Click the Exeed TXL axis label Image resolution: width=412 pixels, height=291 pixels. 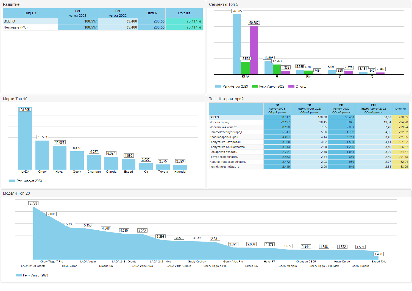[379, 262]
